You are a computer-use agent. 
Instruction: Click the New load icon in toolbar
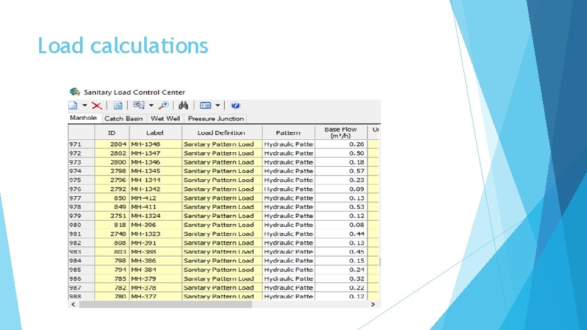(x=73, y=106)
